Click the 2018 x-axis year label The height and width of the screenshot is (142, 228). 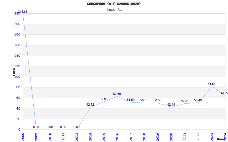tap(144, 137)
